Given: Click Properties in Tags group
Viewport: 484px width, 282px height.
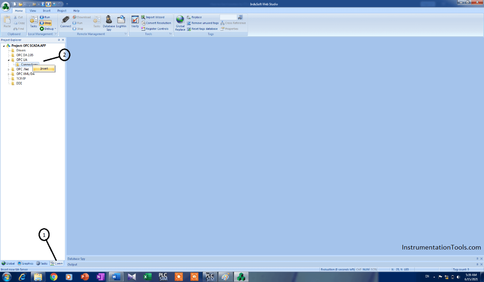Looking at the screenshot, I should click(229, 29).
